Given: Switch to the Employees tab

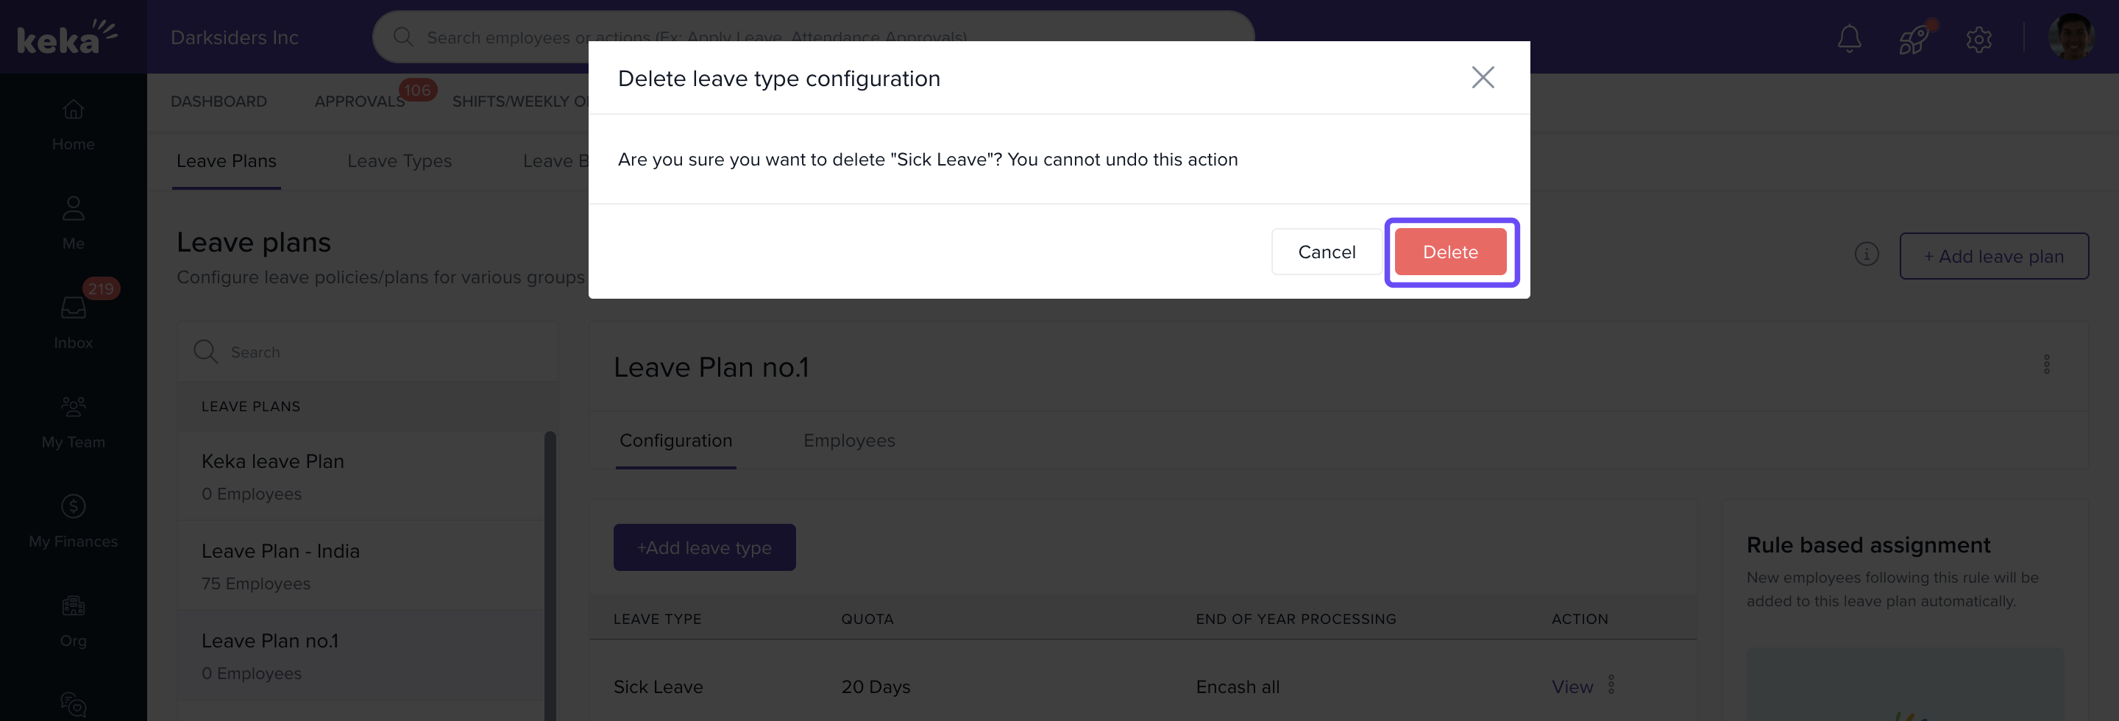Looking at the screenshot, I should 849,441.
